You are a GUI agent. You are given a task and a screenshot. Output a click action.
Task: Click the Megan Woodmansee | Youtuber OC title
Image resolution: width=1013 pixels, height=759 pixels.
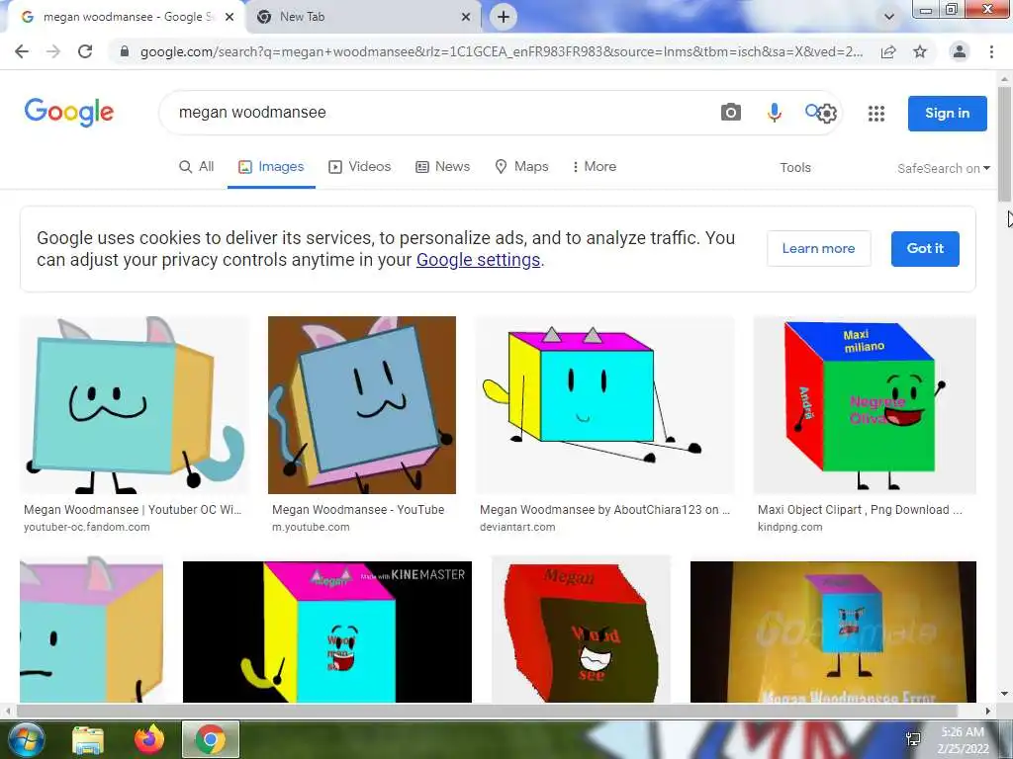[133, 509]
